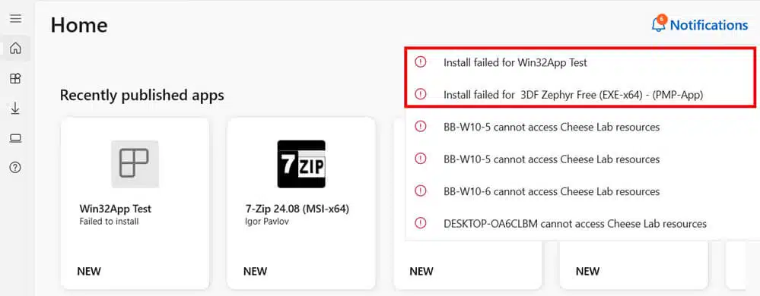This screenshot has height=296, width=760.
Task: Open the Notifications link
Action: pos(708,25)
